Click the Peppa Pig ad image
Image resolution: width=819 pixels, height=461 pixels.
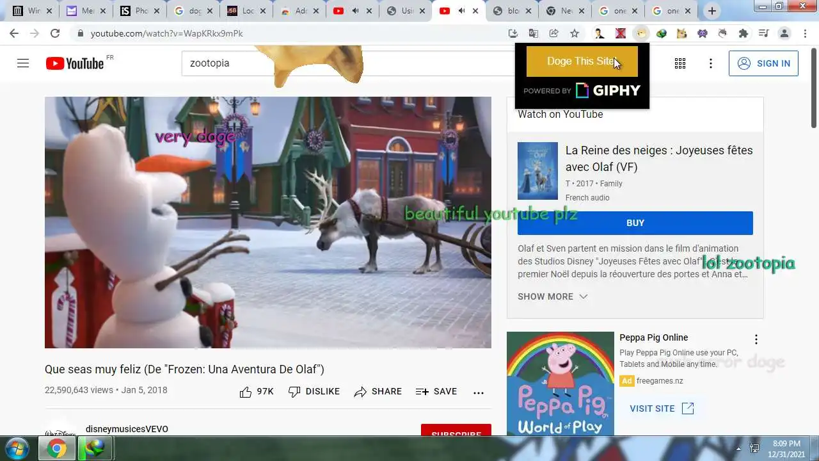(x=561, y=384)
